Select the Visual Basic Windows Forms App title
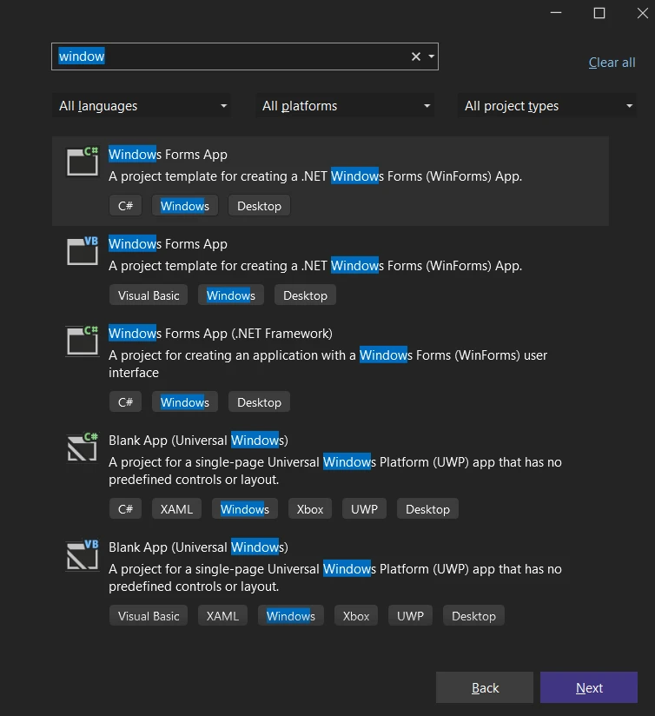The image size is (655, 716). (x=168, y=244)
